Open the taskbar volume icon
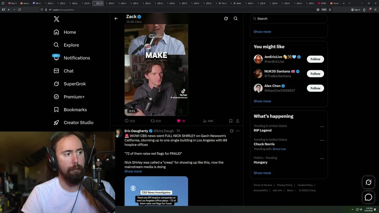379x213 pixels. tap(361, 209)
